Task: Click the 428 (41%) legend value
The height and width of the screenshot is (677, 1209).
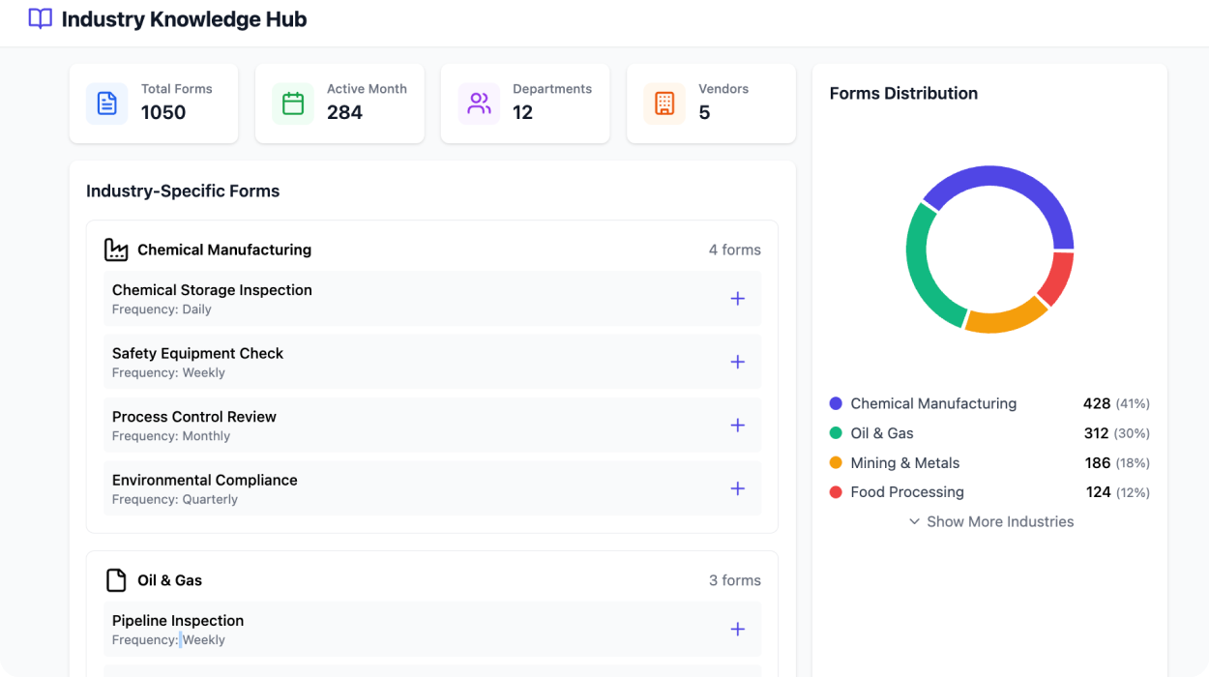Action: tap(1116, 403)
